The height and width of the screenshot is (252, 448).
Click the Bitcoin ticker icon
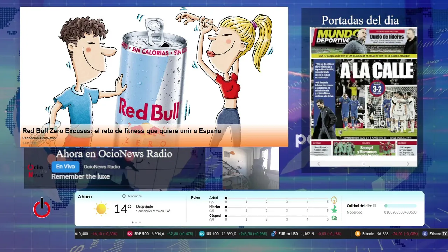358,234
